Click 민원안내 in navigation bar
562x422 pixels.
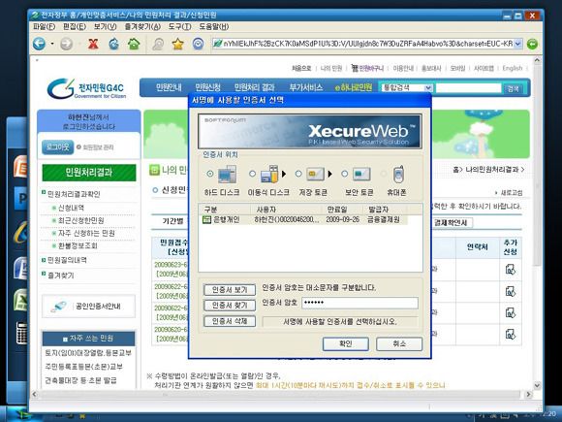click(169, 87)
